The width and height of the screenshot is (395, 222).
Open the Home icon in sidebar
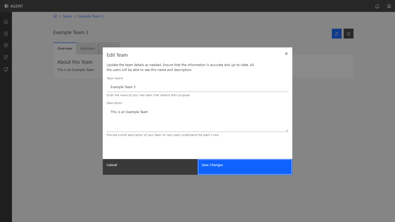6,22
